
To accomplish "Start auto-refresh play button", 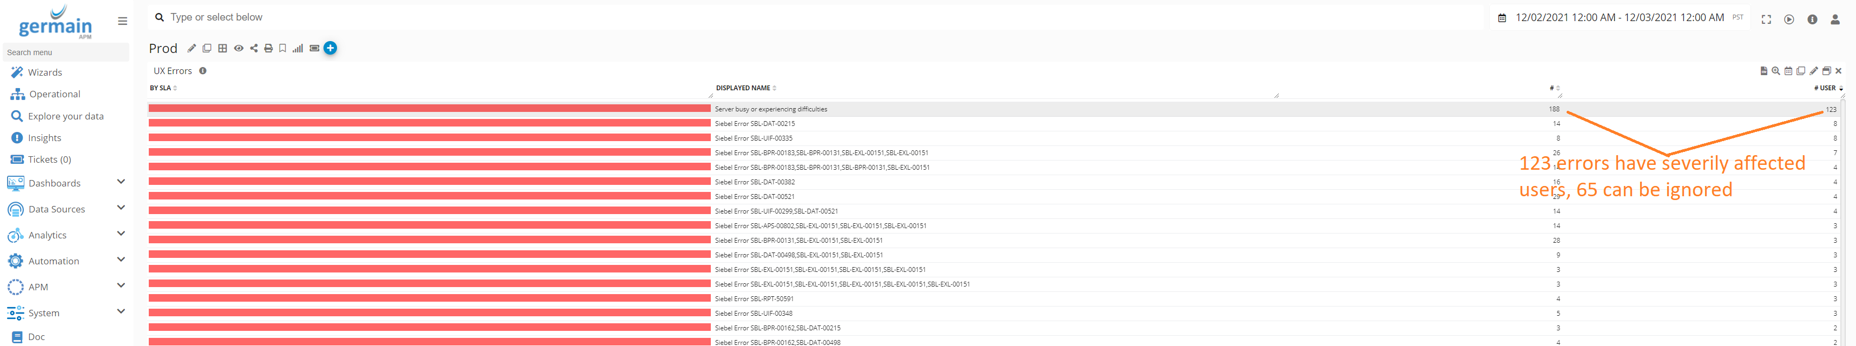I will click(x=1789, y=19).
